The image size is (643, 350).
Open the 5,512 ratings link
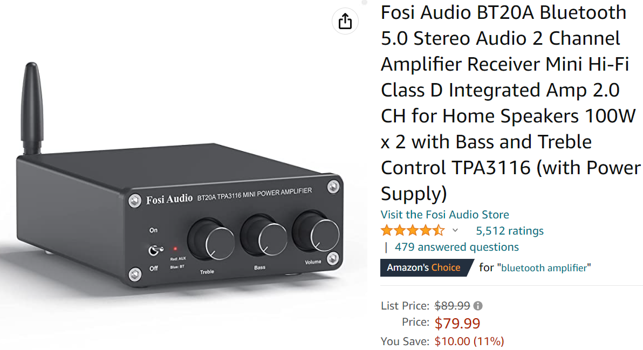509,231
